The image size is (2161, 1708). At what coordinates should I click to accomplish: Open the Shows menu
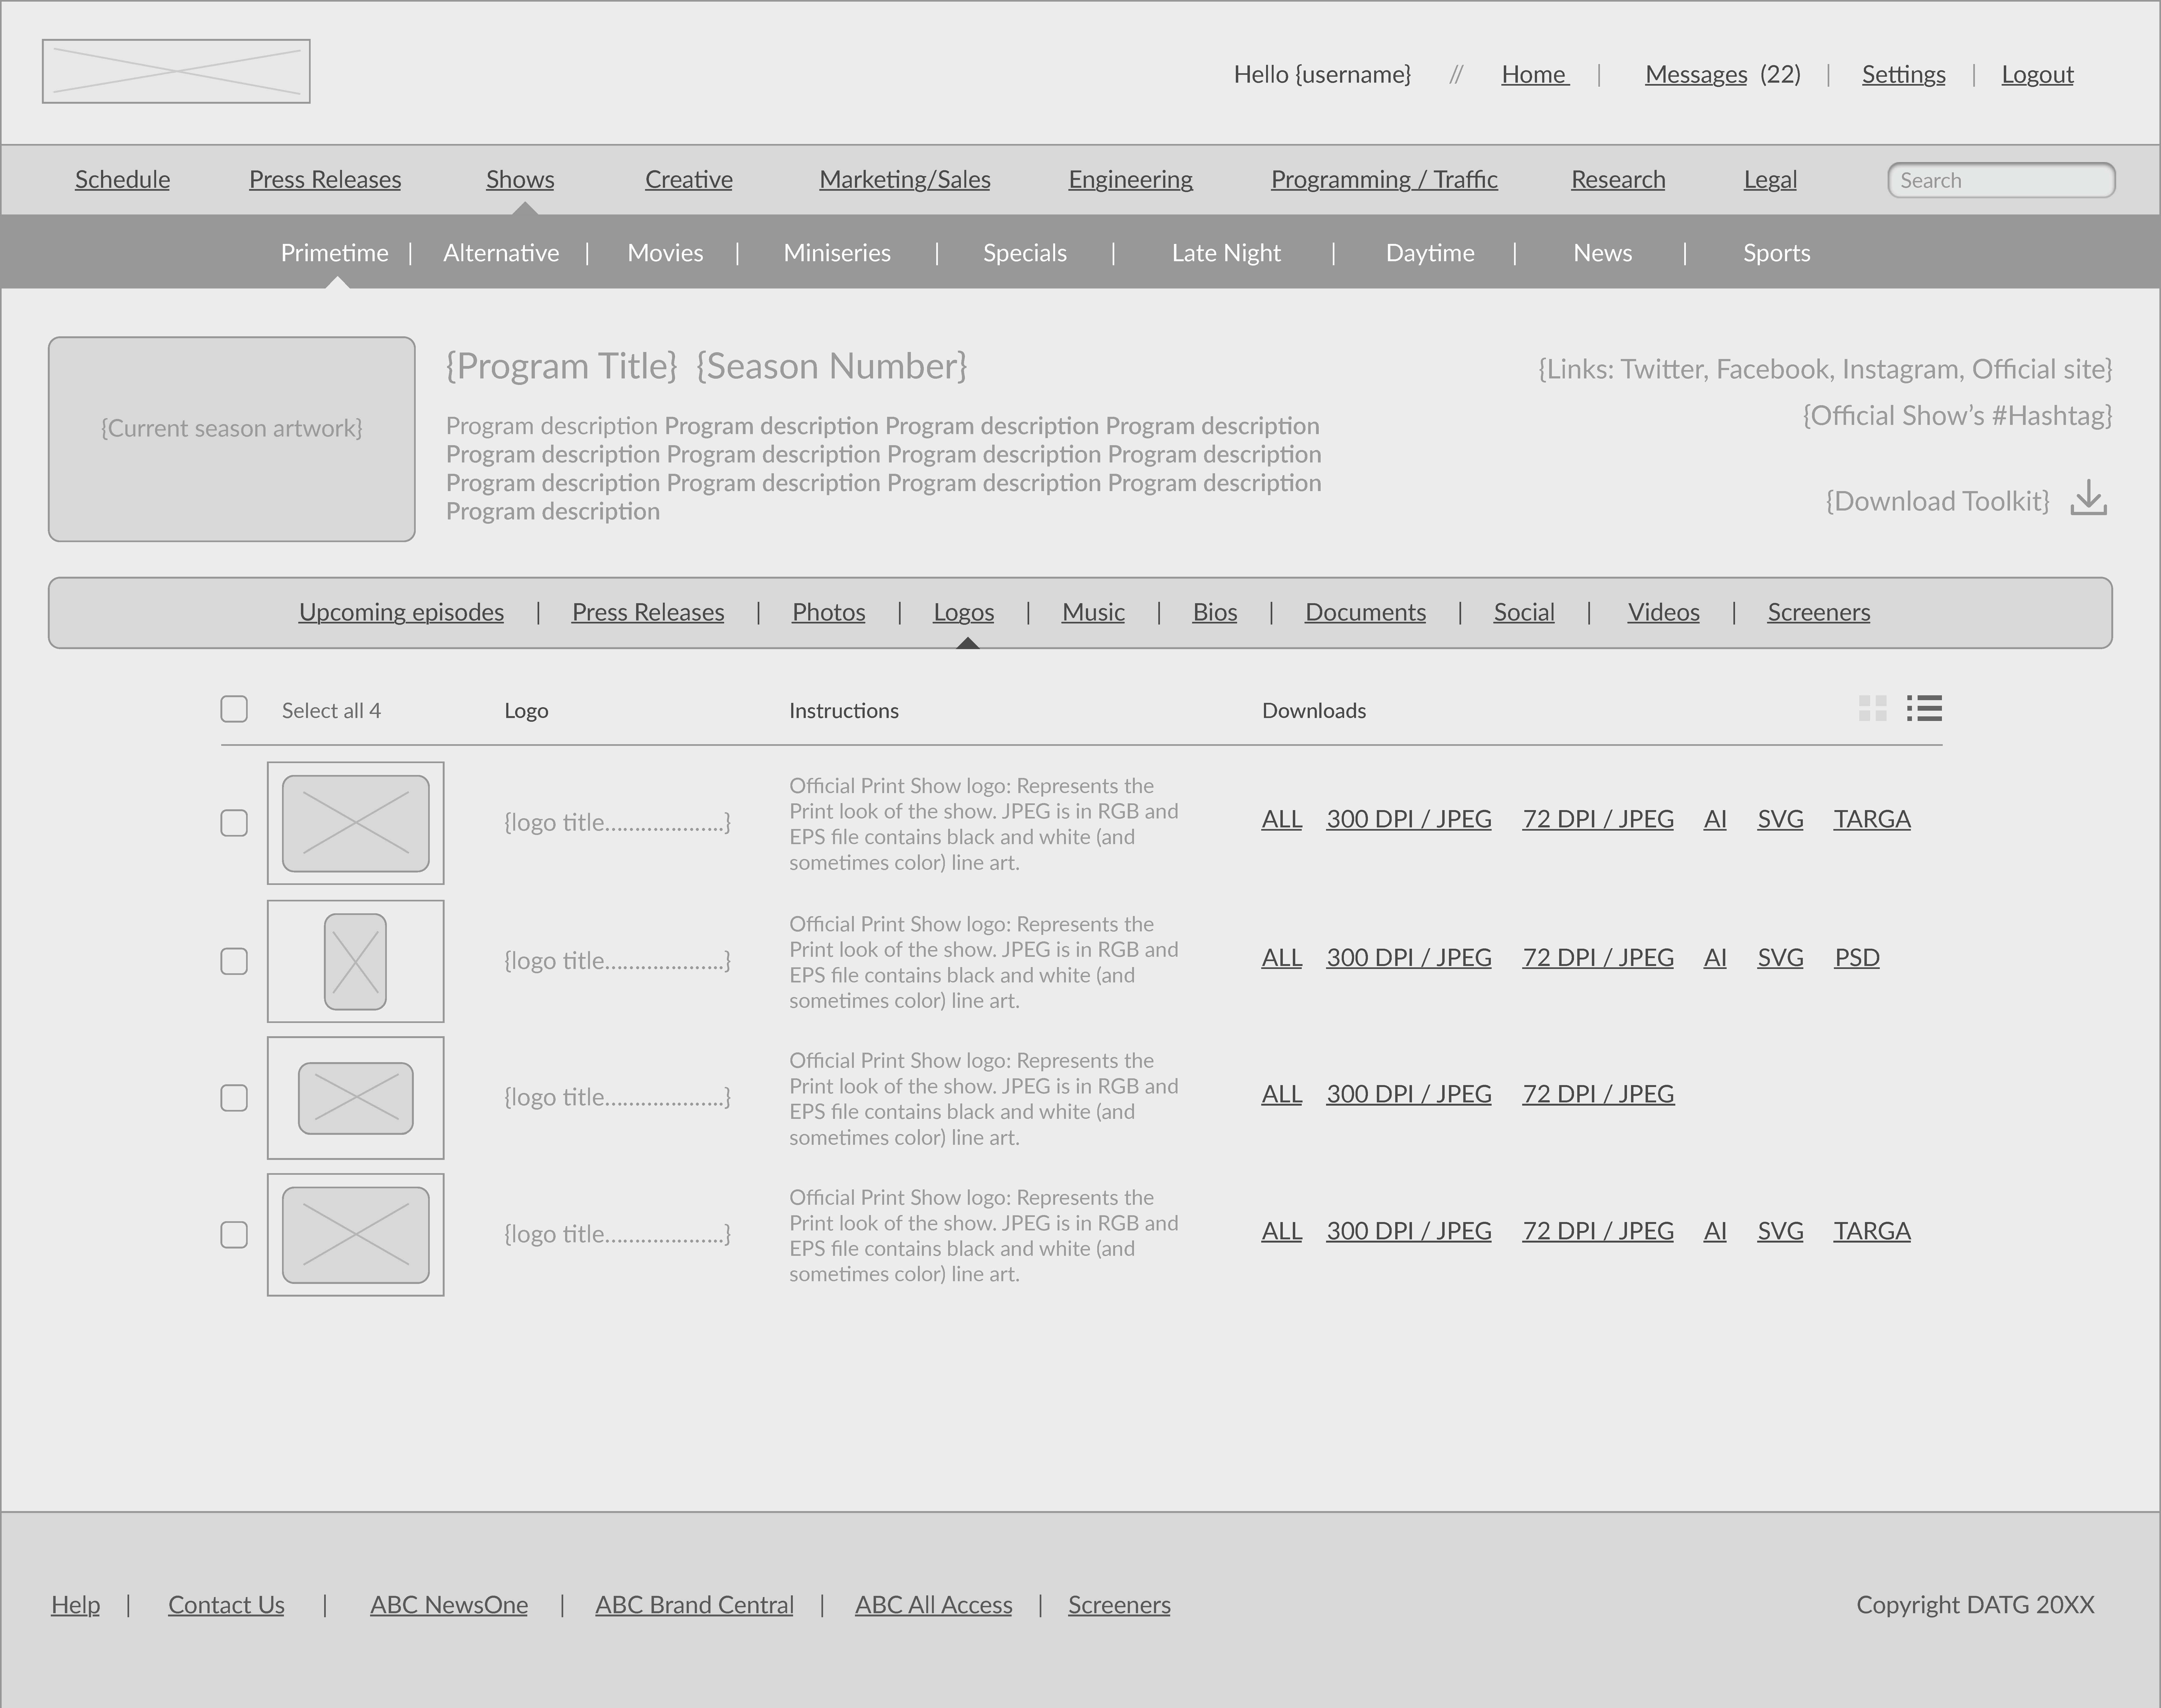point(520,180)
